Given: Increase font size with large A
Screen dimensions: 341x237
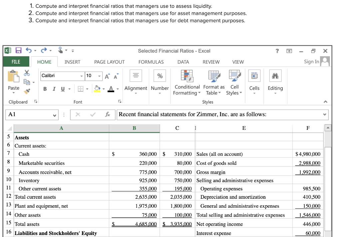Looking at the screenshot, I should point(107,76).
